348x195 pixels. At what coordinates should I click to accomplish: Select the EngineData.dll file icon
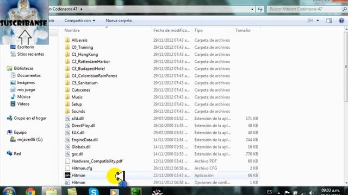click(x=67, y=140)
